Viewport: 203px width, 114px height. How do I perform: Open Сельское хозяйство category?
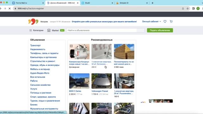[40, 85]
